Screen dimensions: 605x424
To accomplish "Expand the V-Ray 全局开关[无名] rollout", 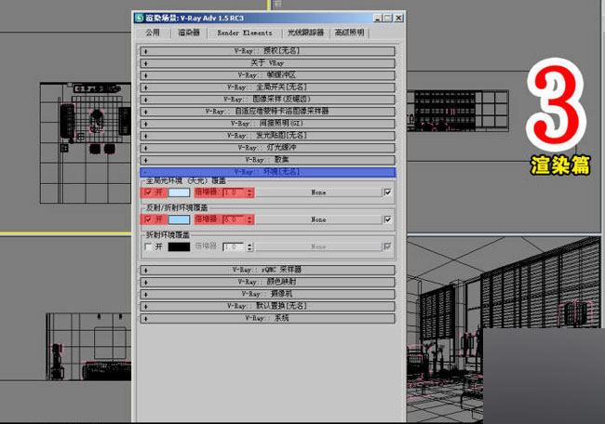I will [267, 87].
